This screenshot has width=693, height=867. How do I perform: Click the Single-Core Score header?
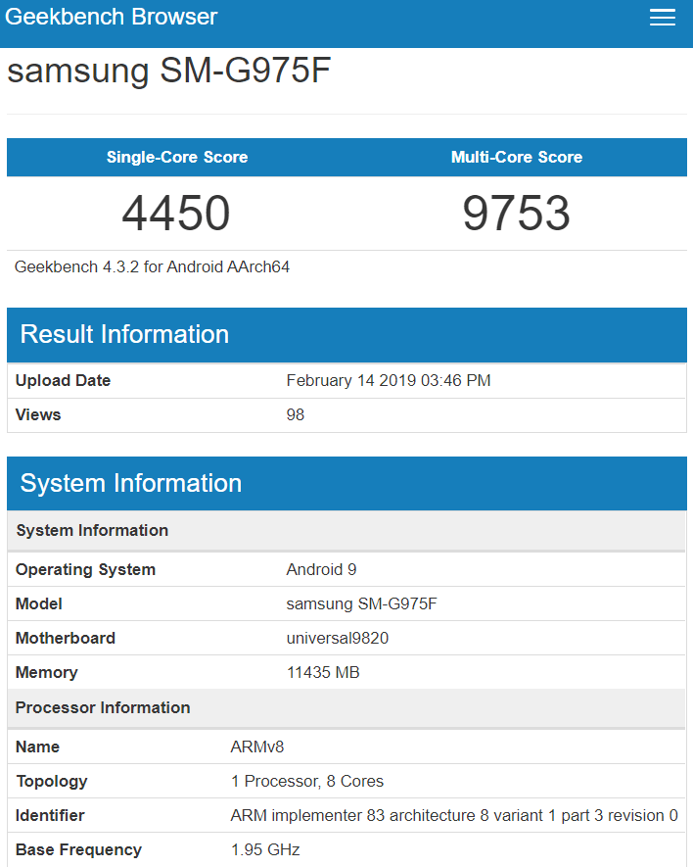(x=177, y=157)
